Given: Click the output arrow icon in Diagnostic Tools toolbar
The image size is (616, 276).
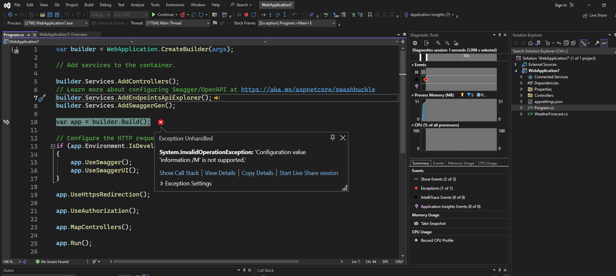Looking at the screenshot, I should pos(427,43).
